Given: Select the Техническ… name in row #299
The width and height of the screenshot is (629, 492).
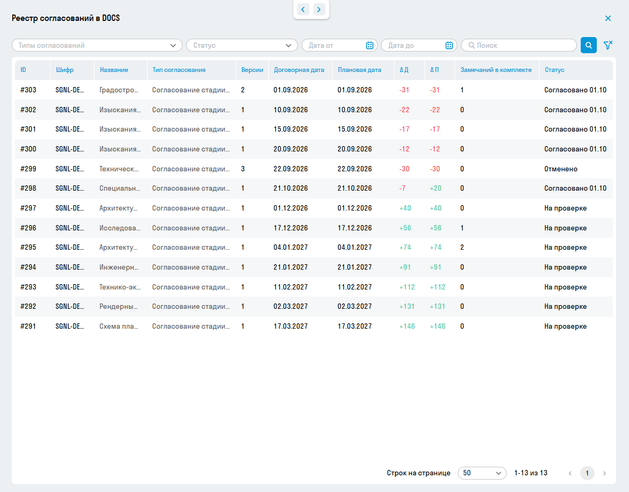Looking at the screenshot, I should pos(119,169).
